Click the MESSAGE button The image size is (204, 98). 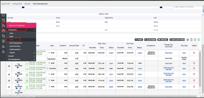(163, 40)
